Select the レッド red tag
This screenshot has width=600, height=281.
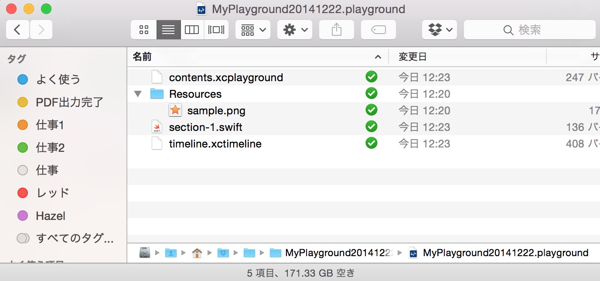click(x=43, y=193)
